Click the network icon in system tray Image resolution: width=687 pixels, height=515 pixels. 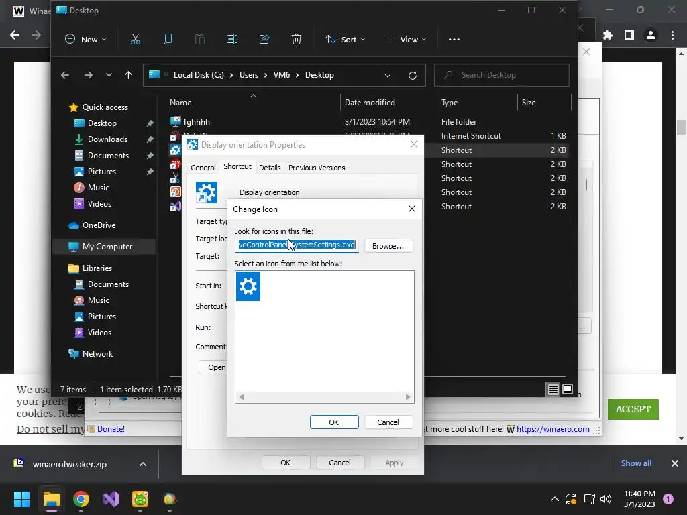point(589,499)
